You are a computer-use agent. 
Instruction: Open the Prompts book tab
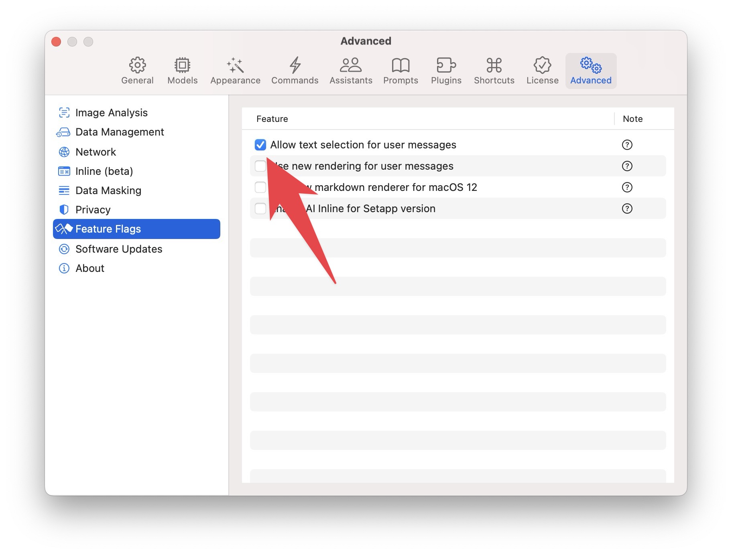click(401, 71)
